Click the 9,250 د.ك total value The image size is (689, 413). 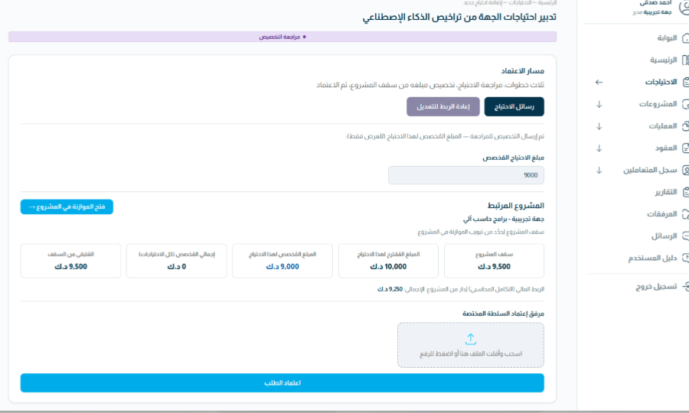[x=390, y=289]
